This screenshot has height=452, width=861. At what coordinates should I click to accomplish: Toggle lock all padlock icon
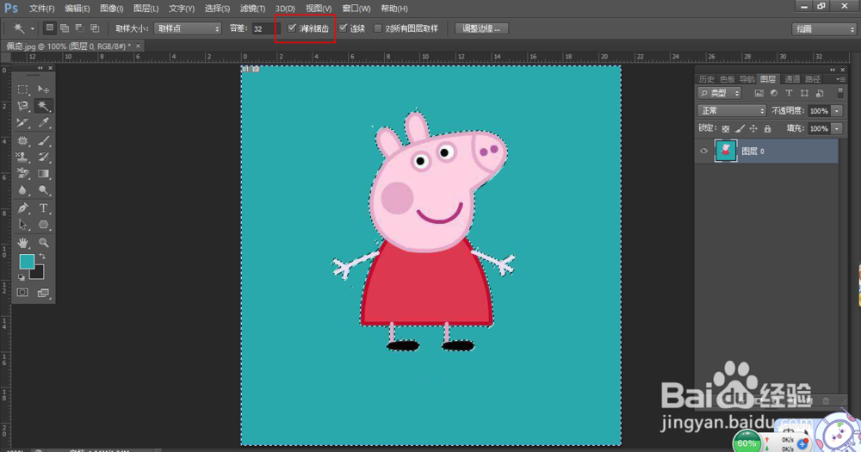click(x=768, y=128)
